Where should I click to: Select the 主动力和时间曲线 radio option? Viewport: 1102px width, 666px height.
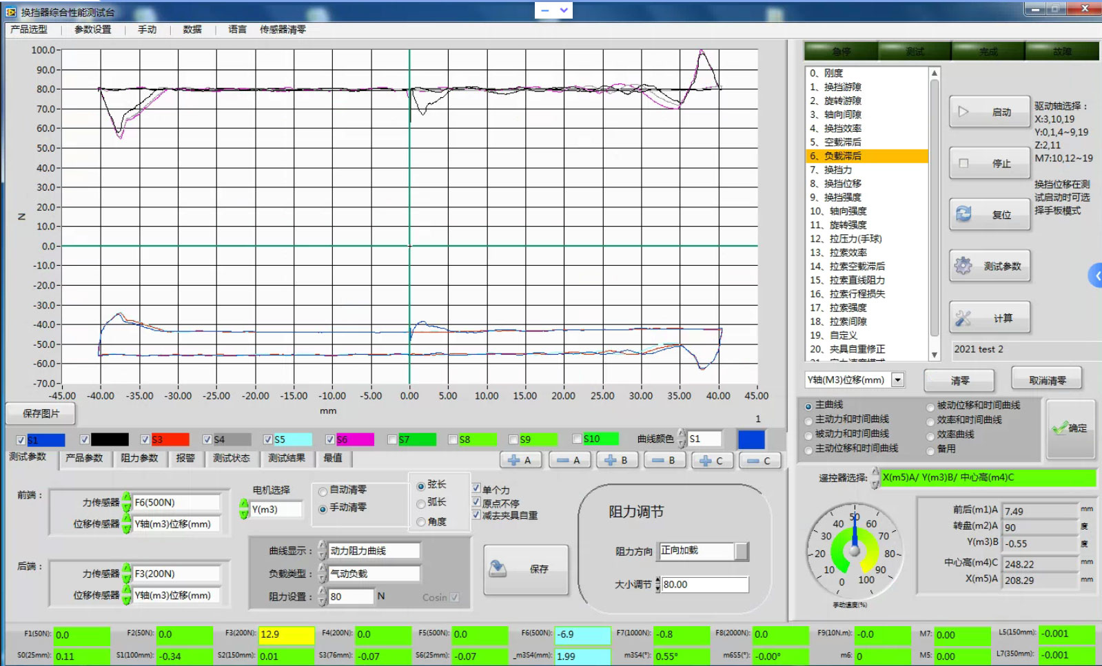click(809, 420)
